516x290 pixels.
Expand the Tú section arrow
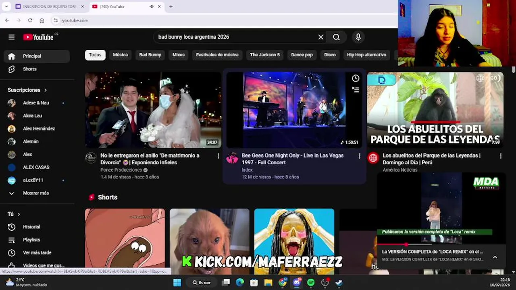coord(19,214)
